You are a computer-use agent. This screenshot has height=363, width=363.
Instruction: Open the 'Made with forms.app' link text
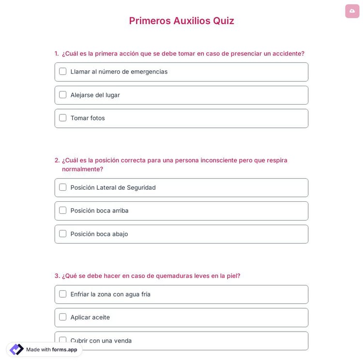click(x=51, y=349)
